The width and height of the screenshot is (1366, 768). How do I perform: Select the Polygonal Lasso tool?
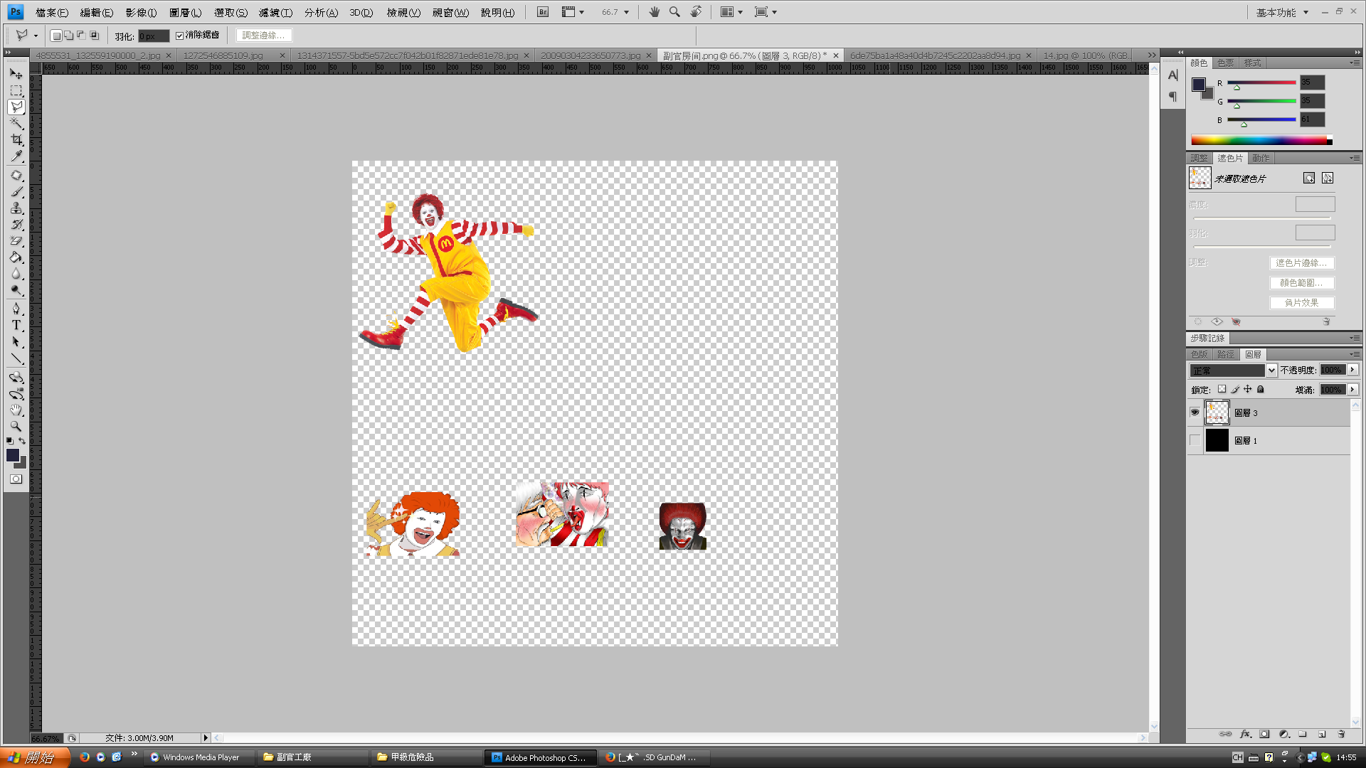[x=16, y=107]
